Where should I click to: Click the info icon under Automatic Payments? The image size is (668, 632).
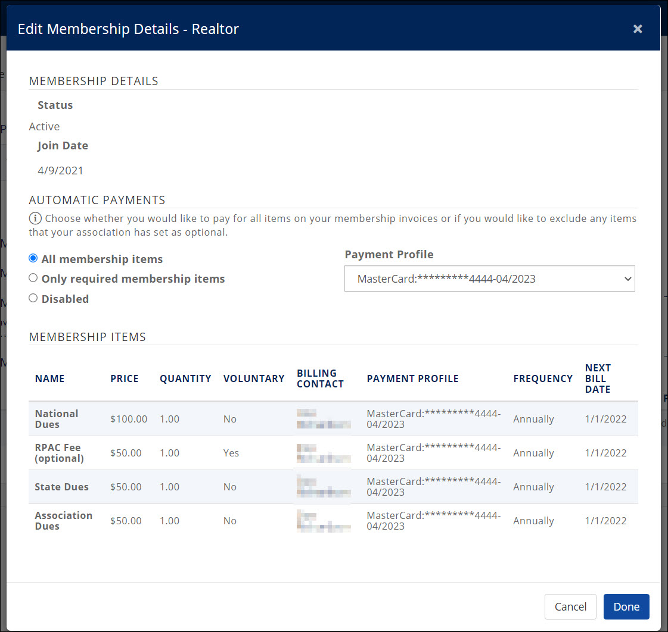[35, 218]
